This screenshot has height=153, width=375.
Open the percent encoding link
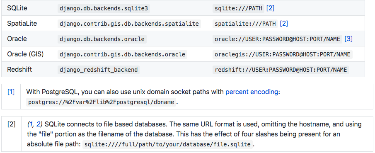coord(252,92)
